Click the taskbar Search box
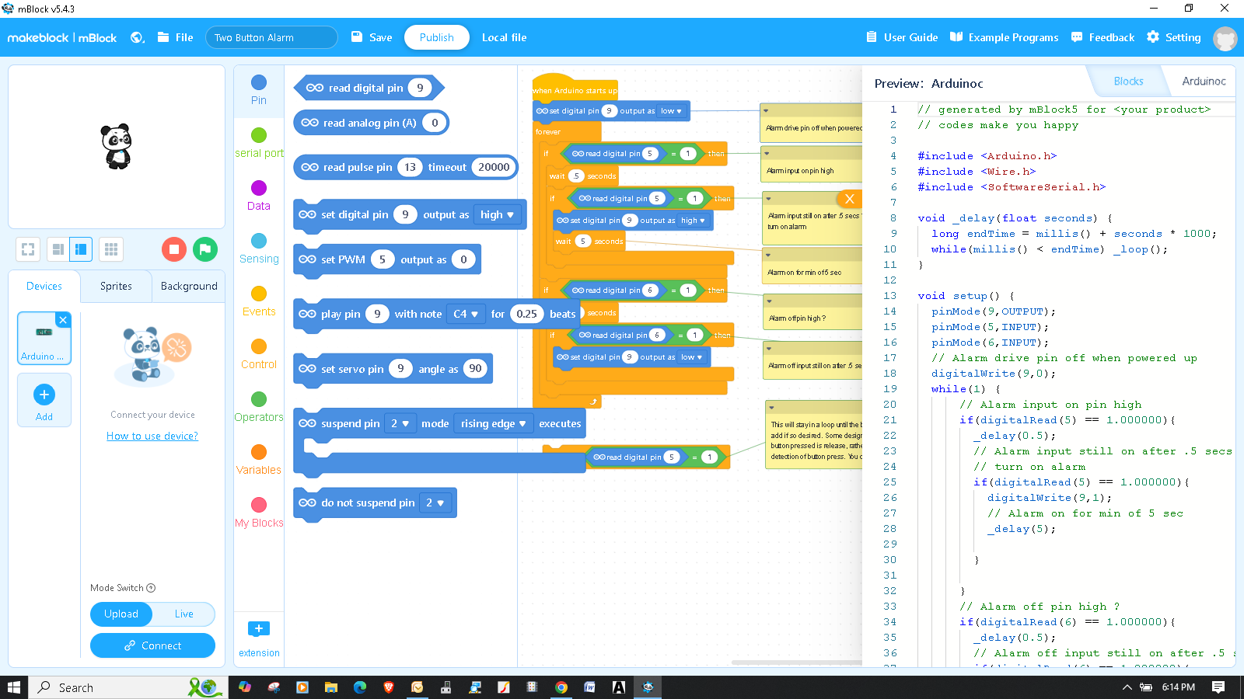This screenshot has height=699, width=1244. pyautogui.click(x=128, y=687)
